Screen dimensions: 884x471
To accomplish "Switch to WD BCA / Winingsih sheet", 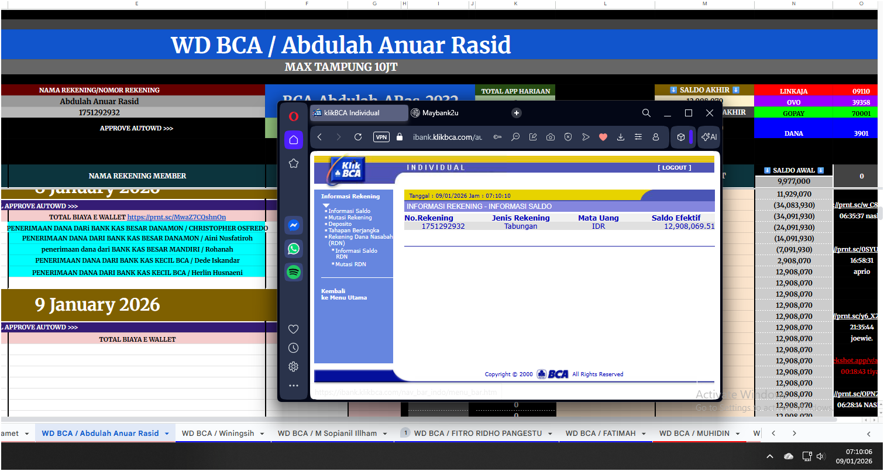I will [218, 434].
